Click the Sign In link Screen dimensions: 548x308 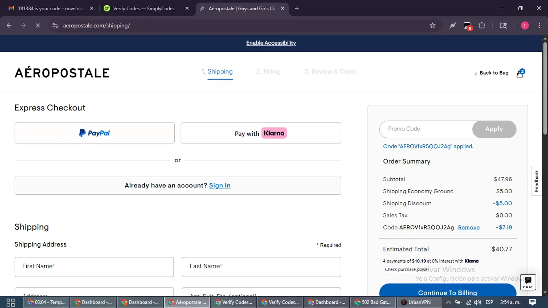point(220,186)
